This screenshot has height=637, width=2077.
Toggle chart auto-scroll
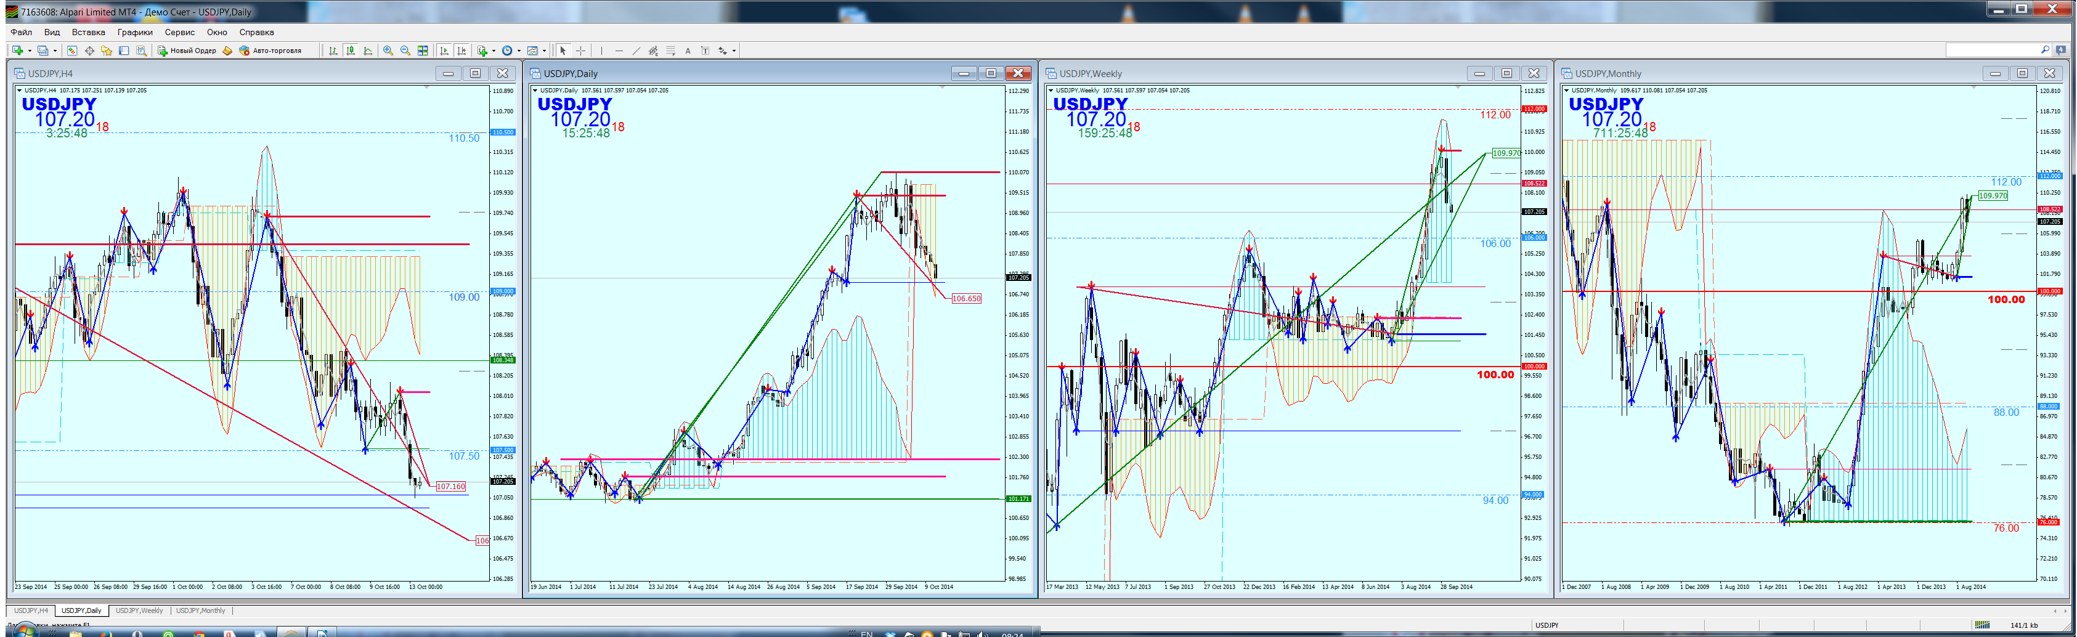click(444, 51)
